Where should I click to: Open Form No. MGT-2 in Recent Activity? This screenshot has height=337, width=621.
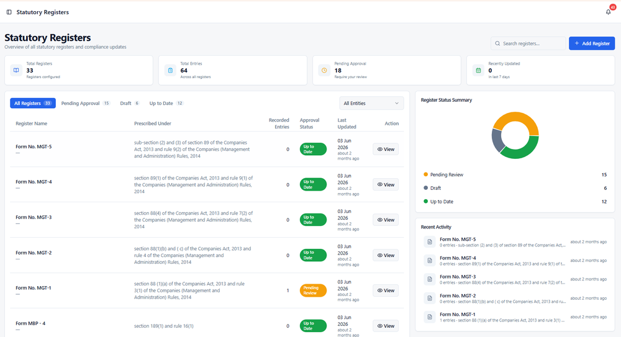coord(458,295)
